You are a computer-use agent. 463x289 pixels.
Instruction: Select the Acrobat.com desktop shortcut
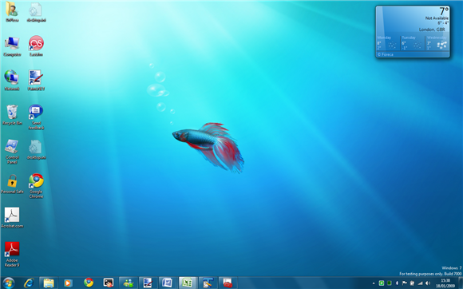(x=12, y=218)
